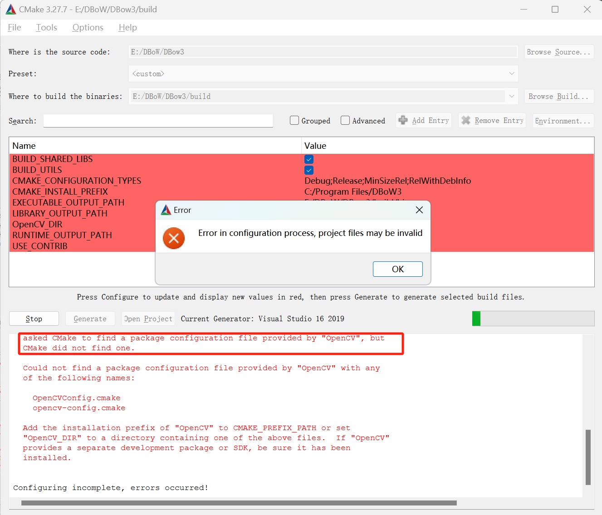Click the CMake logo in the Error dialog title
Viewport: 602px width, 515px height.
(x=166, y=210)
